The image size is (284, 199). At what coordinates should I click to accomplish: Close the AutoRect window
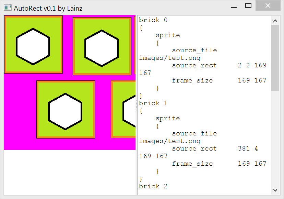pyautogui.click(x=268, y=5)
